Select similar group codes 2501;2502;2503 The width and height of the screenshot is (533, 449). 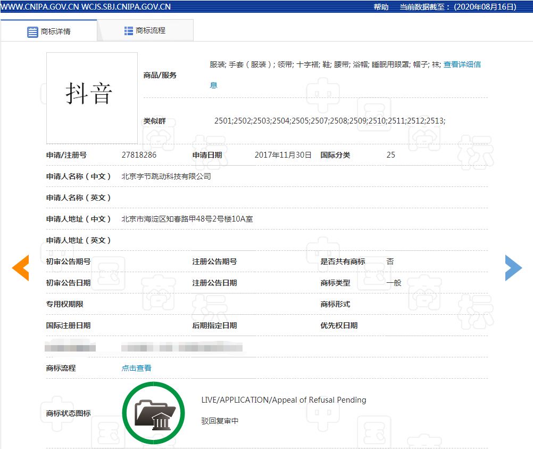(243, 121)
